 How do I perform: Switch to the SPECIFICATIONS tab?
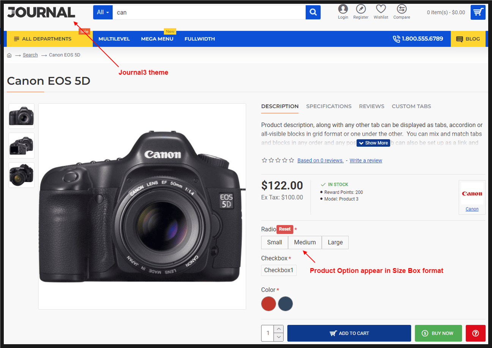[x=329, y=107]
